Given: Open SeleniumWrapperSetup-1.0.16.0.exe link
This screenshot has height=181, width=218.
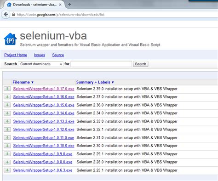Looking at the screenshot, I should 44,97.
